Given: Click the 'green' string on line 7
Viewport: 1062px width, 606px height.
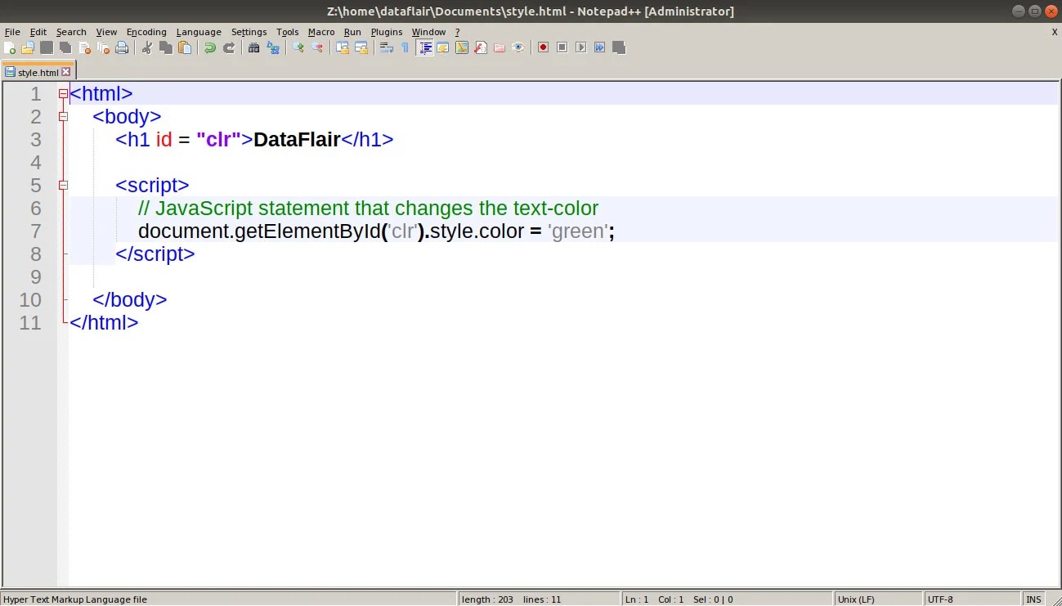Looking at the screenshot, I should tap(578, 231).
